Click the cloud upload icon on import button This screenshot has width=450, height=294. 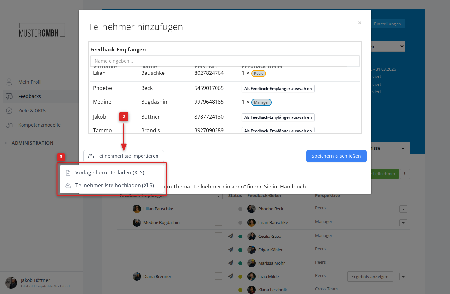point(91,156)
